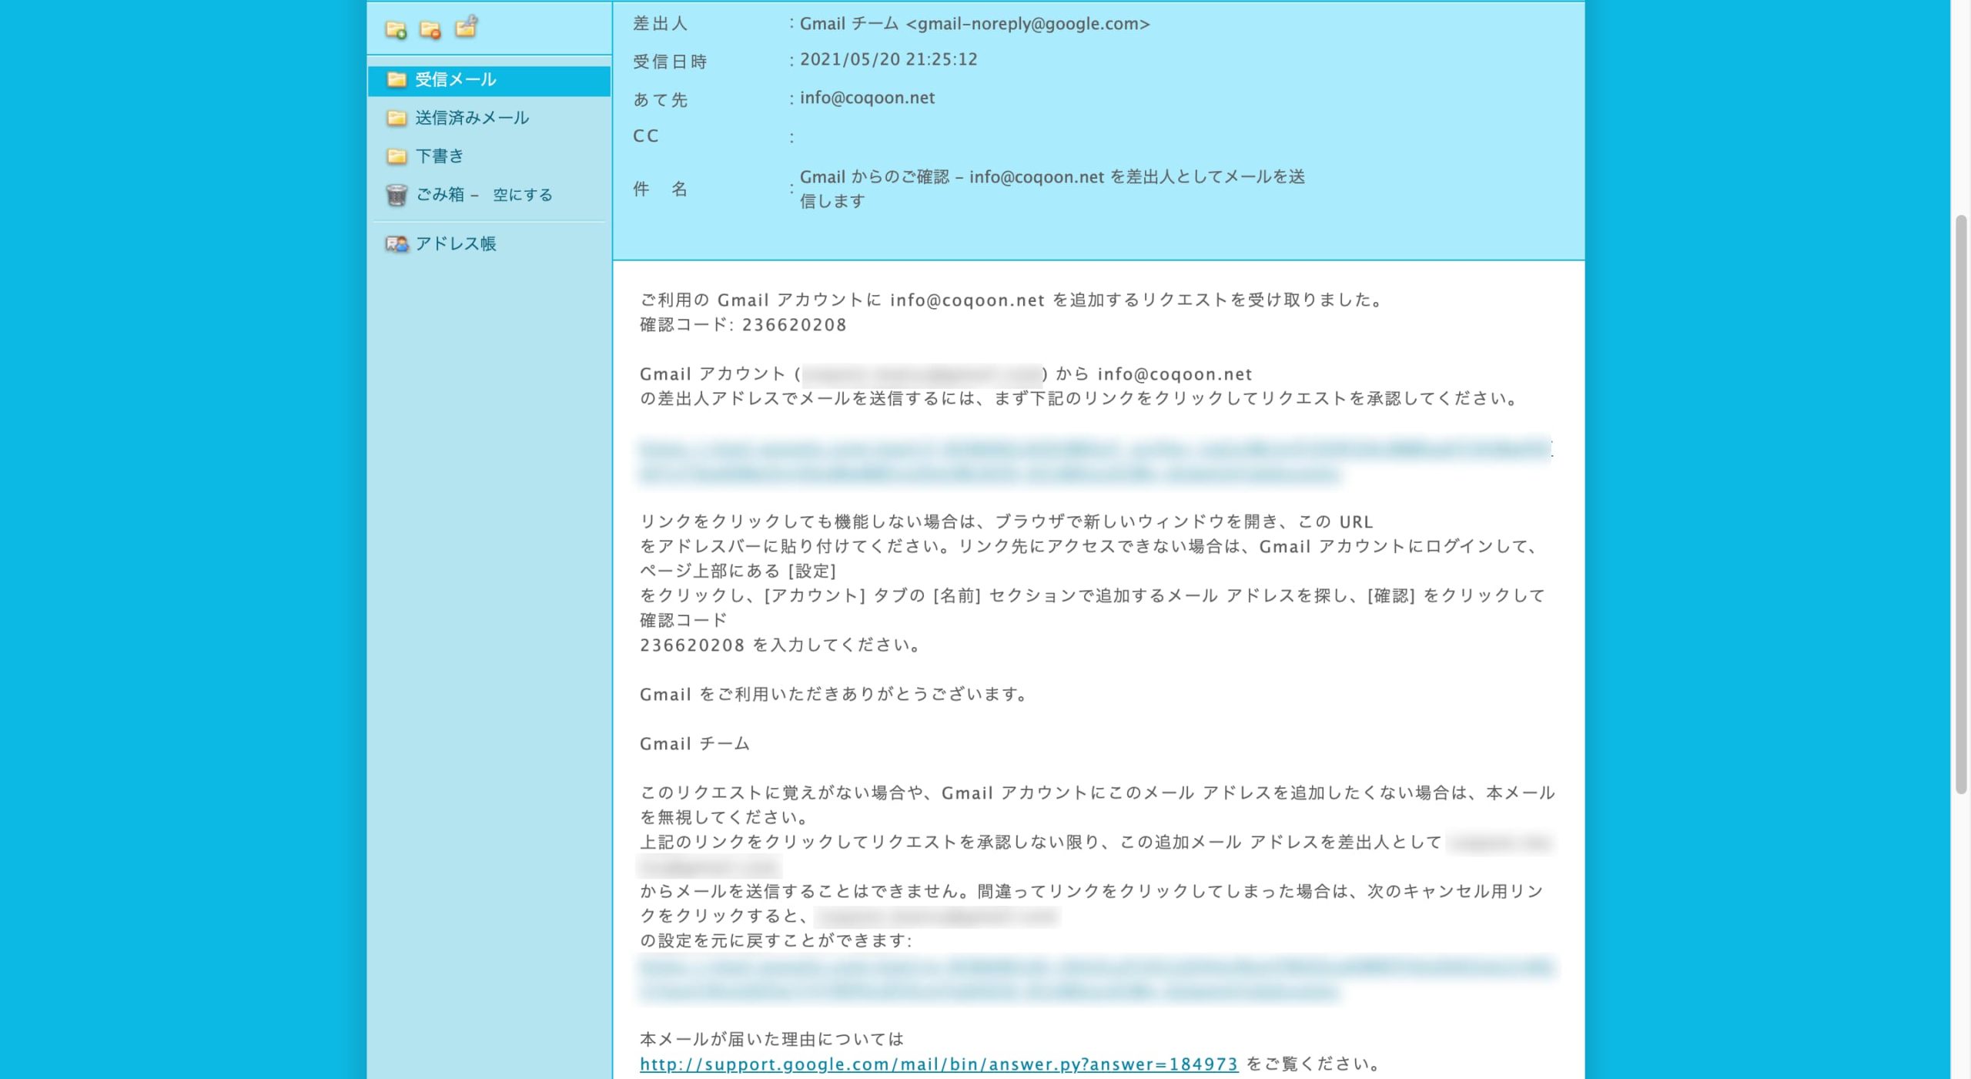Screen dimensions: 1971x1079
Task: Open the support.google.com answer=184973 link
Action: [x=939, y=1064]
